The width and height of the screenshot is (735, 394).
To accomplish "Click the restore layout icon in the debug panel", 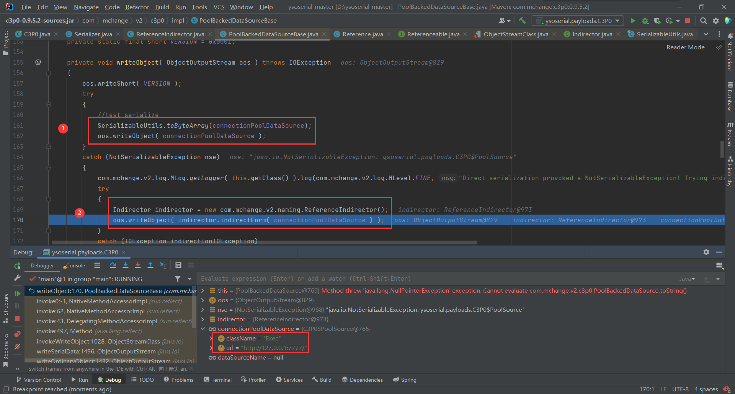I will click(719, 265).
